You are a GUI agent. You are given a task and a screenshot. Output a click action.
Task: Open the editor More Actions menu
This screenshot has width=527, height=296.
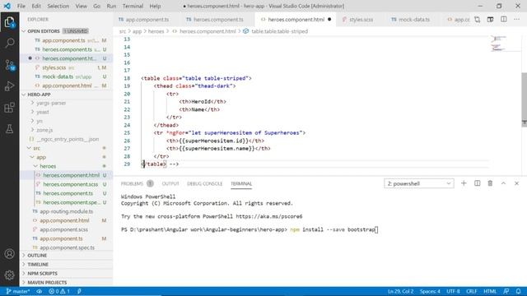point(516,20)
